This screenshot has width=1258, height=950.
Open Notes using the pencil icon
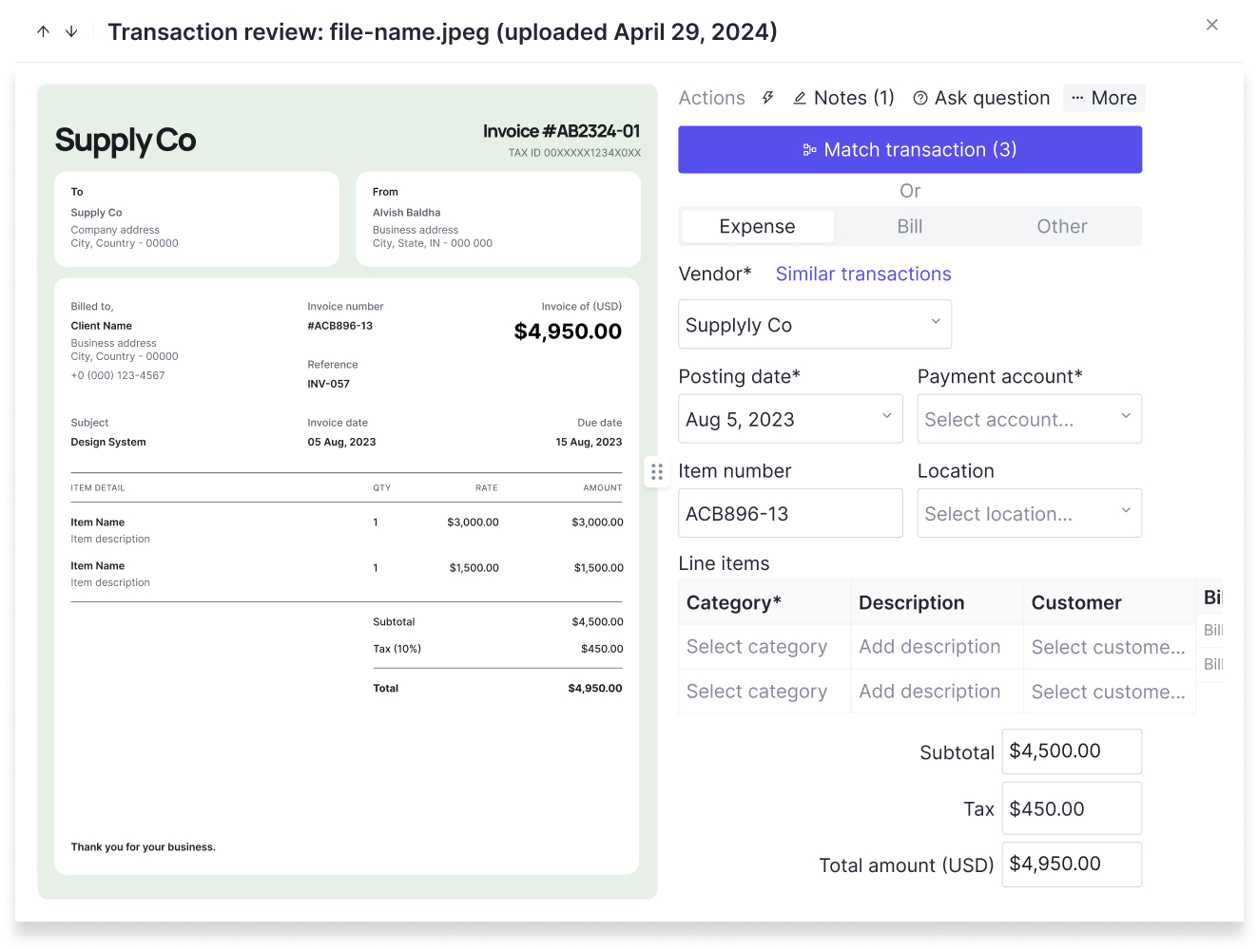[x=802, y=97]
